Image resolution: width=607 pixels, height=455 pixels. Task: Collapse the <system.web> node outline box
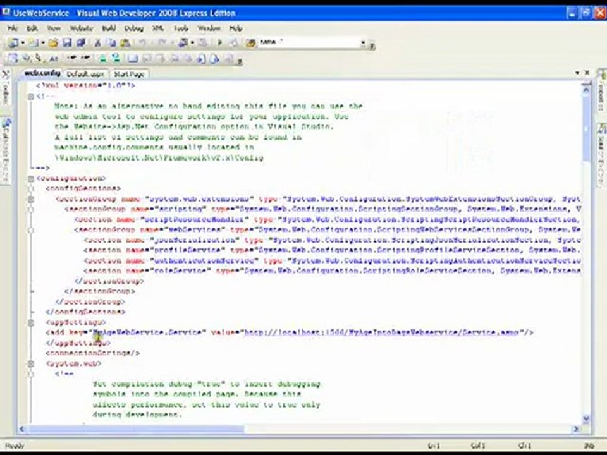click(x=31, y=364)
